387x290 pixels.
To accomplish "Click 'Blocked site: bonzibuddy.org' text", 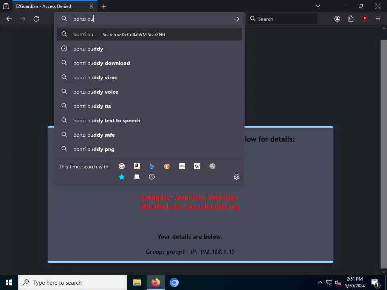I will coord(190,207).
